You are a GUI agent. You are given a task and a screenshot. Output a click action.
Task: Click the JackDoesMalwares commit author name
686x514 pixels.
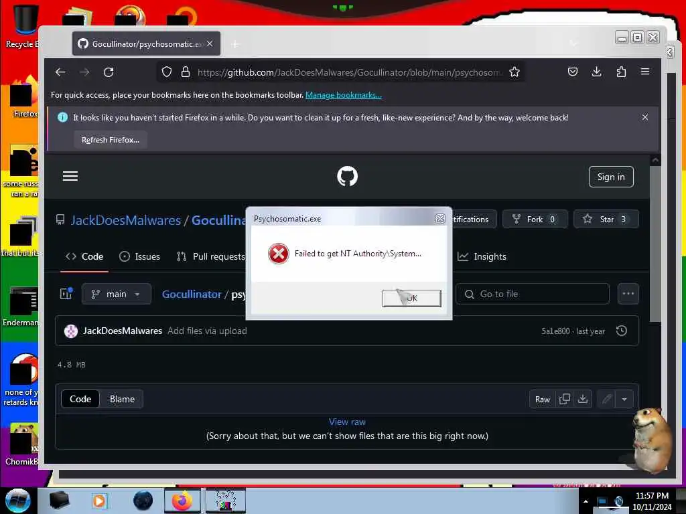click(123, 331)
